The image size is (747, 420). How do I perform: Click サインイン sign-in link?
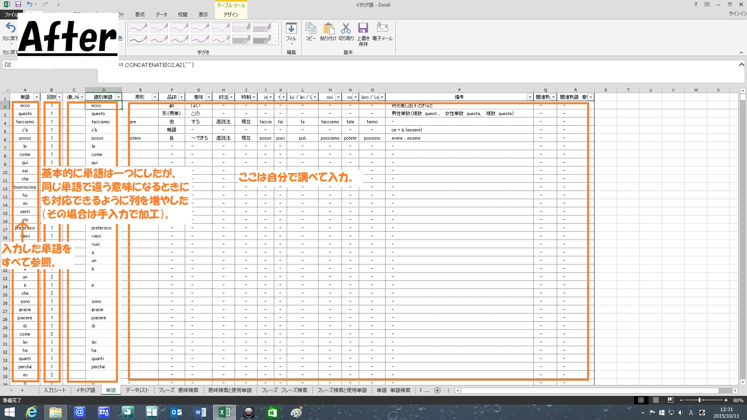pos(737,14)
